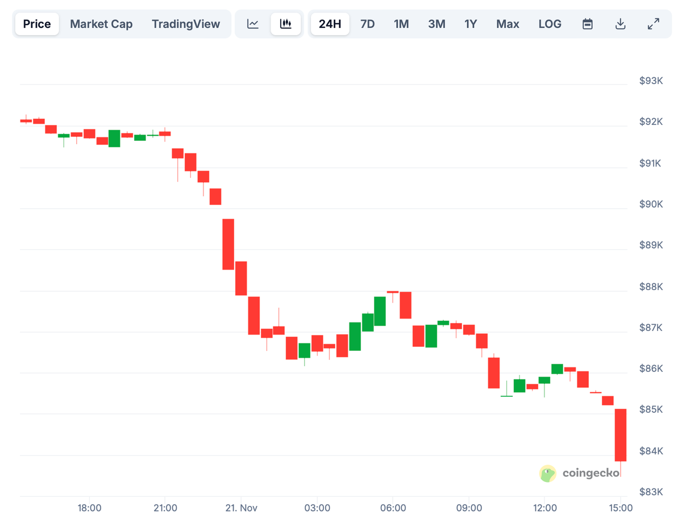Switch to the Max timeframe

(508, 24)
